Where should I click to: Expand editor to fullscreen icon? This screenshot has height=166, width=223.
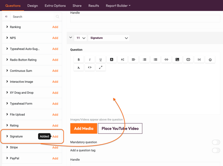[x=101, y=67]
